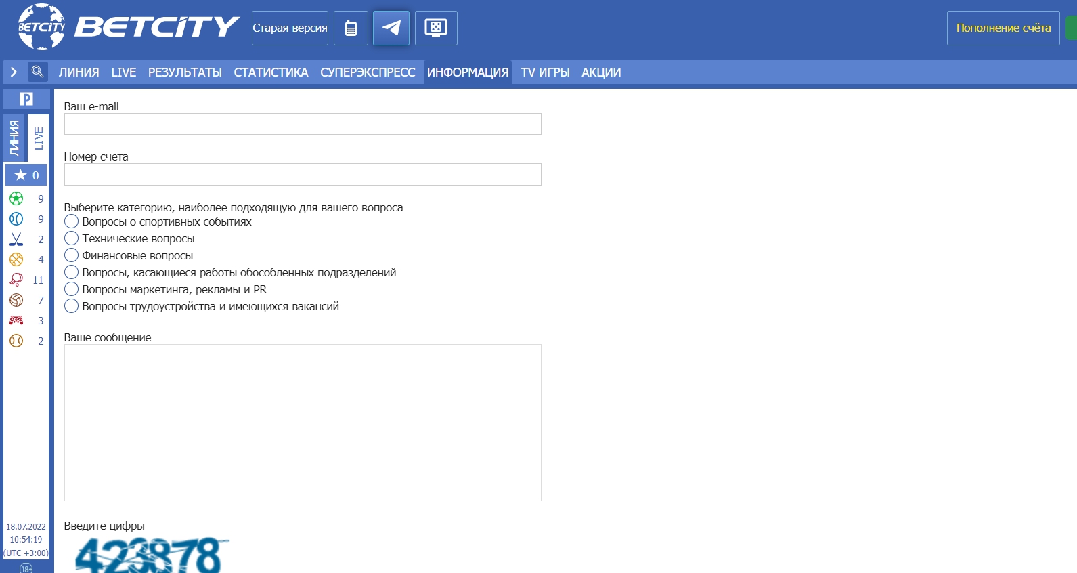Choose 'Финансовые вопросы' category option
This screenshot has height=573, width=1077.
point(72,255)
